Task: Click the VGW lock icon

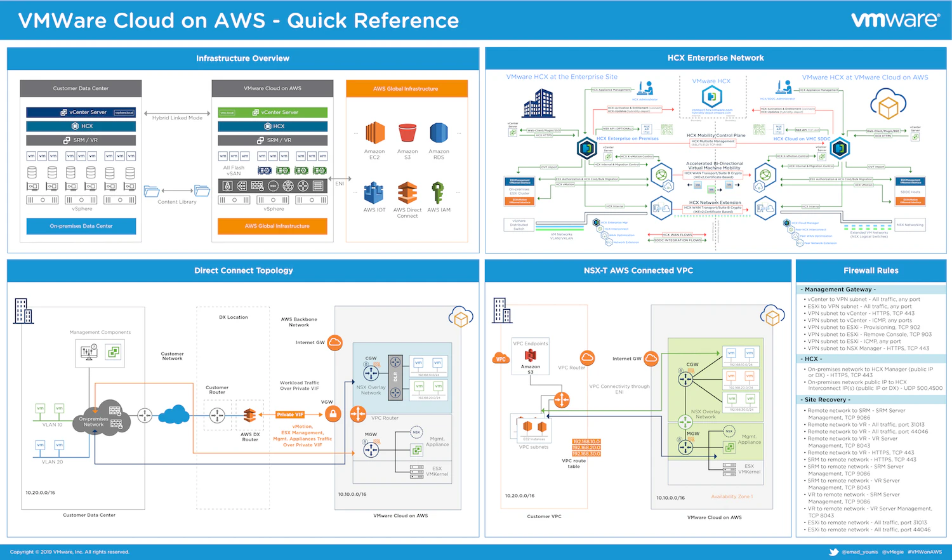Action: pos(332,414)
